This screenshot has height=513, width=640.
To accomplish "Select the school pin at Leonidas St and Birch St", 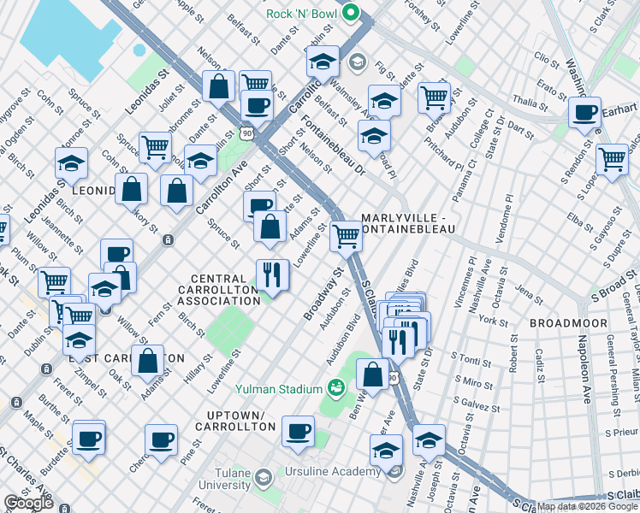I will click(x=71, y=163).
